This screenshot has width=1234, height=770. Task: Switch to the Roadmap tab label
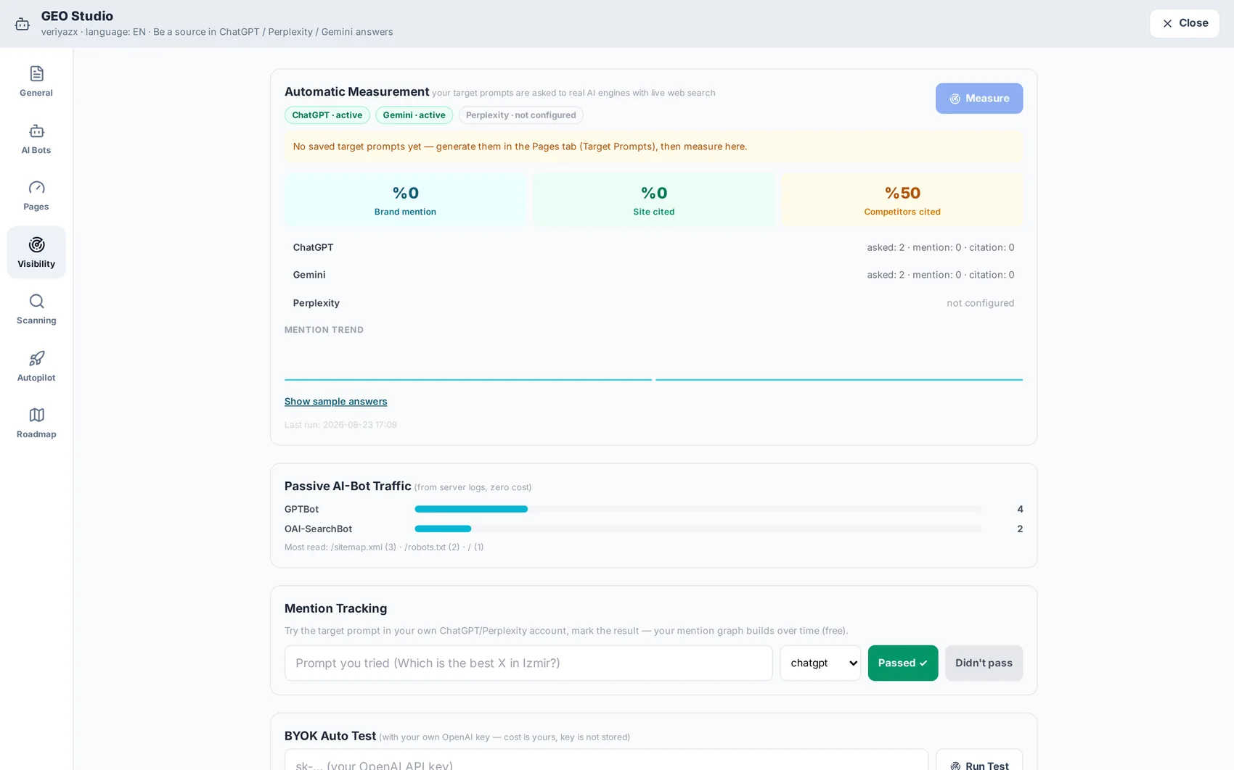pos(36,434)
